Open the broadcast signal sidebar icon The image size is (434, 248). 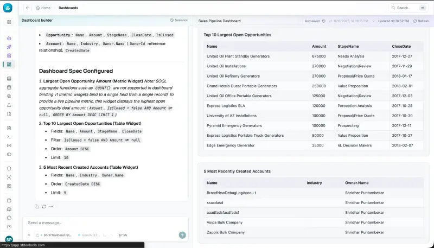click(x=9, y=145)
